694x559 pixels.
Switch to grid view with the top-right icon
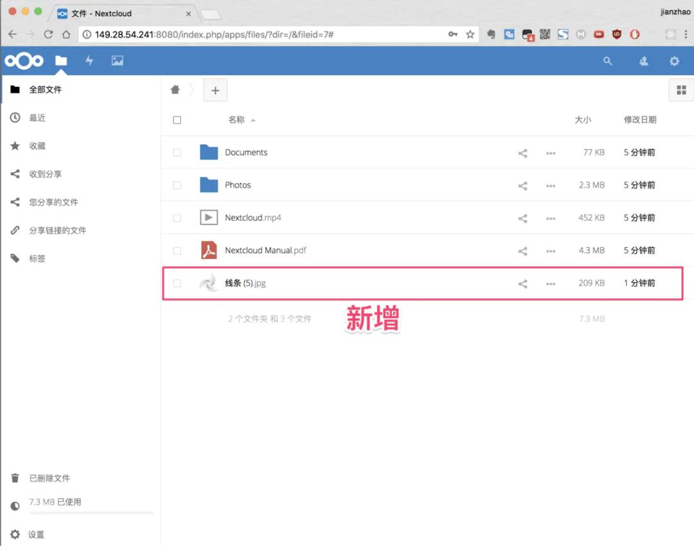(680, 89)
